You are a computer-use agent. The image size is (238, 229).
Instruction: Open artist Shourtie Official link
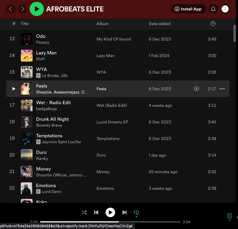click(52, 175)
